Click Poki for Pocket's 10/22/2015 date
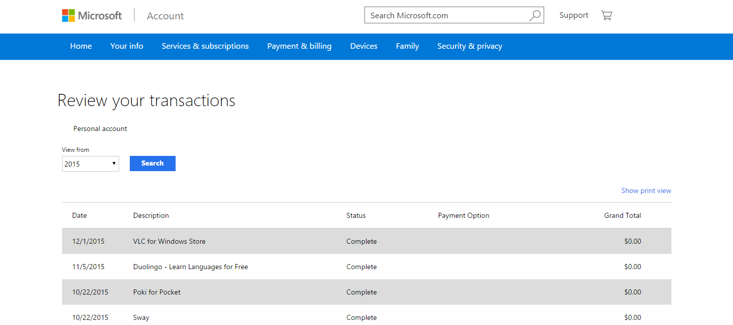 point(90,292)
